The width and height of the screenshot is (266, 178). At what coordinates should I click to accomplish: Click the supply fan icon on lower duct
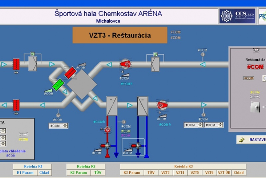pos(162,105)
